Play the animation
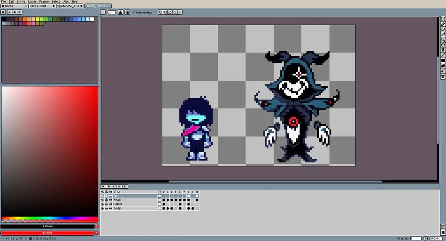The width and height of the screenshot is (446, 241). pos(114,186)
